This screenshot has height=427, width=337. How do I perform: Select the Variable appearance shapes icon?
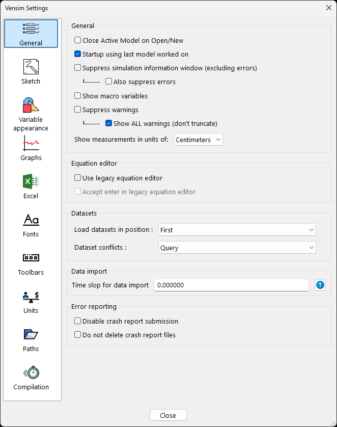point(31,105)
